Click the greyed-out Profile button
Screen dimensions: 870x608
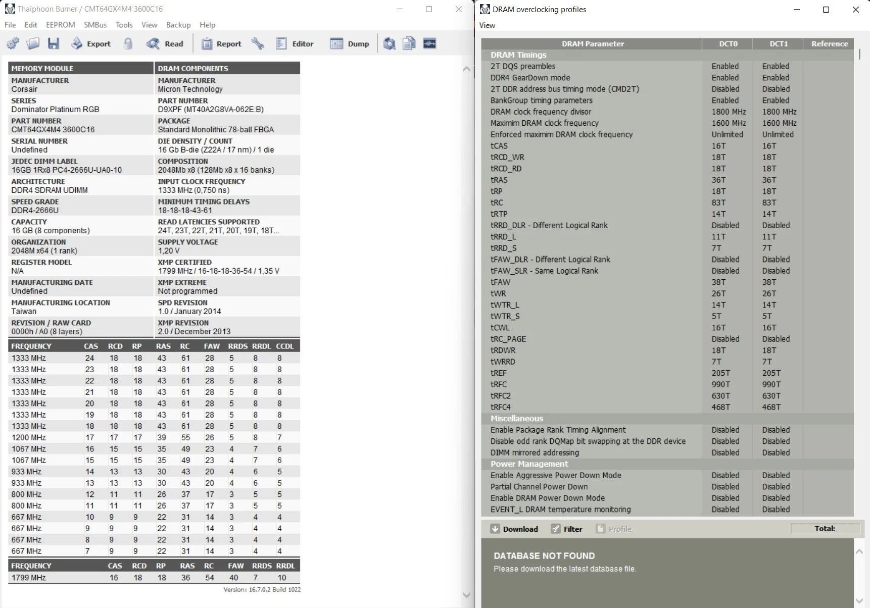tap(614, 529)
